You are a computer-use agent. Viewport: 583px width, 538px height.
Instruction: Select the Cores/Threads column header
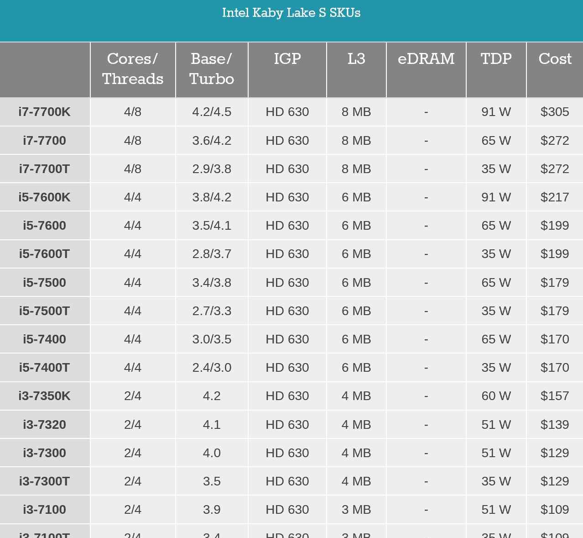click(x=133, y=69)
